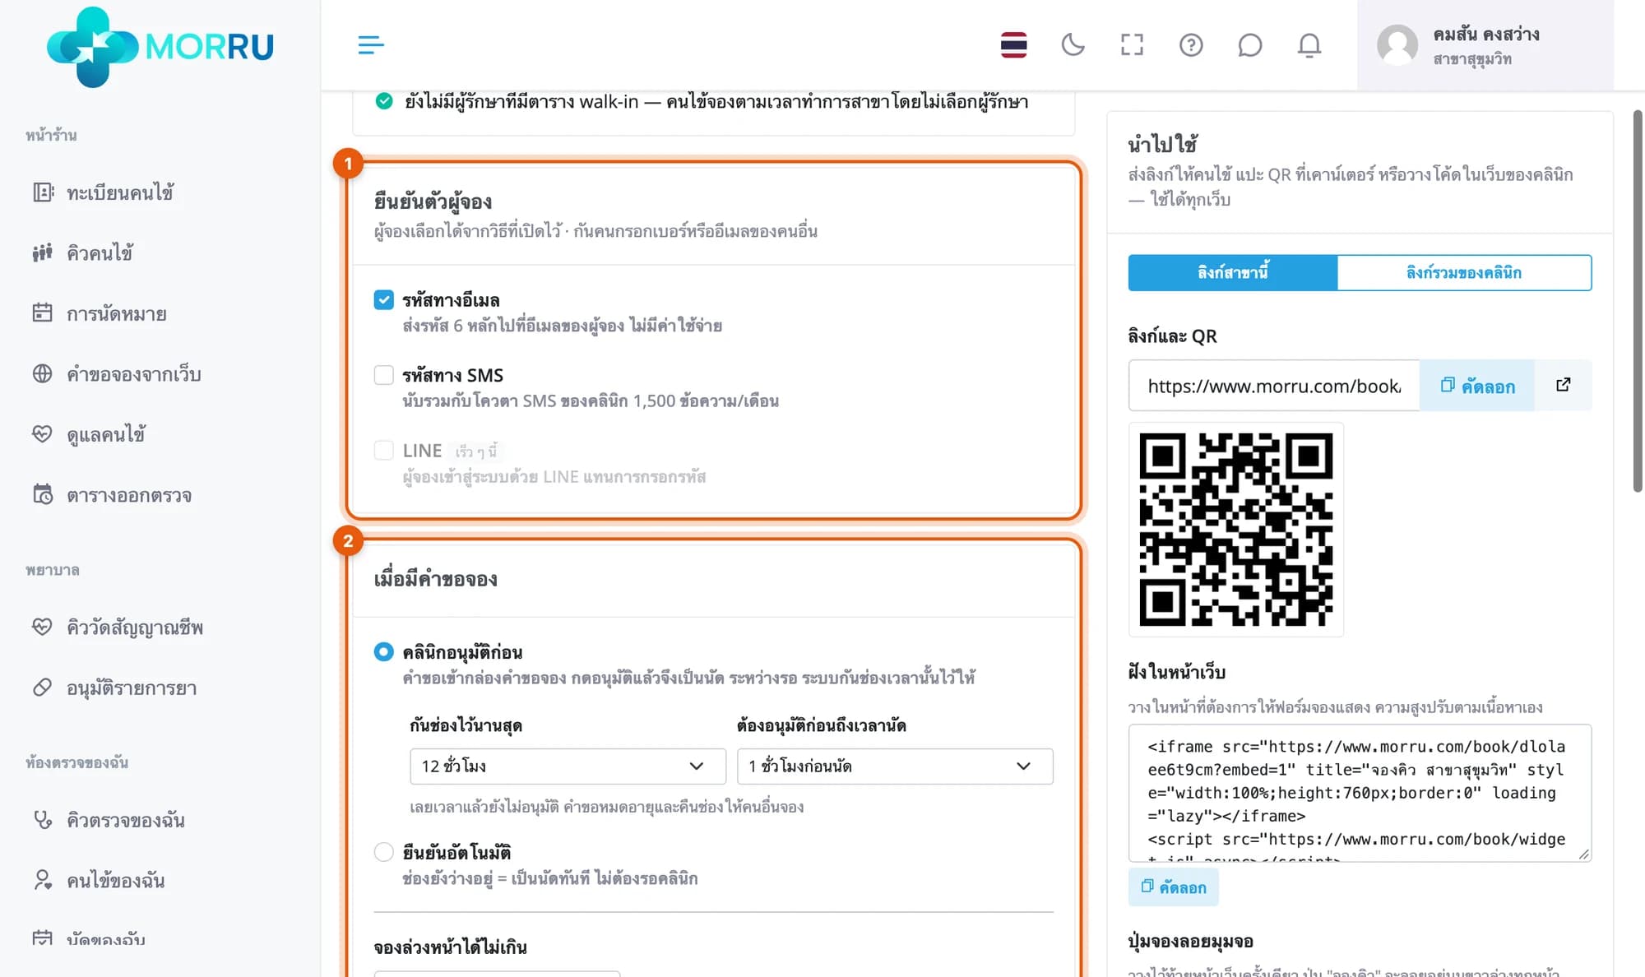
Task: Click the คิวตรวจของฉัน stethoscope icon
Action: pyautogui.click(x=42, y=819)
